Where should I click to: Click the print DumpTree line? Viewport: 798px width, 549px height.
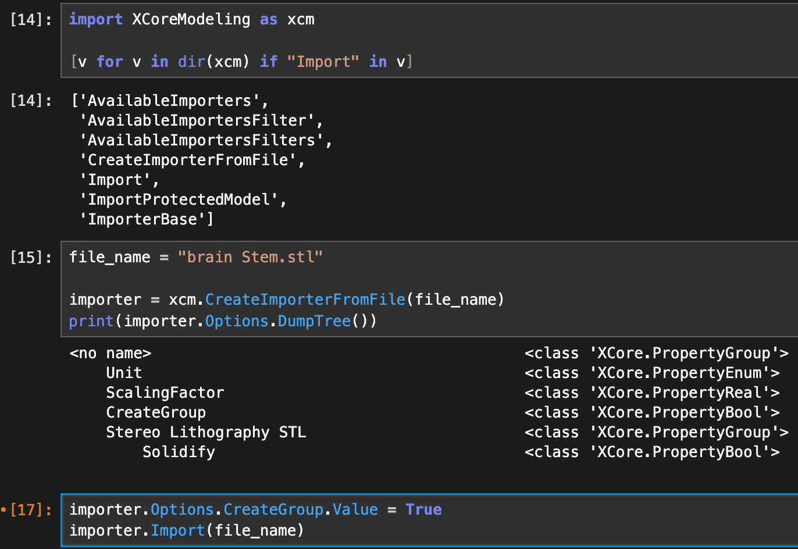pyautogui.click(x=223, y=321)
